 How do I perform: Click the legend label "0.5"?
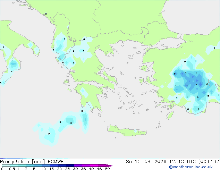(x=12, y=169)
